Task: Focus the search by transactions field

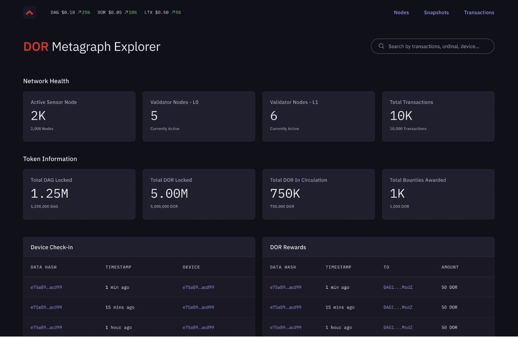Action: point(433,46)
